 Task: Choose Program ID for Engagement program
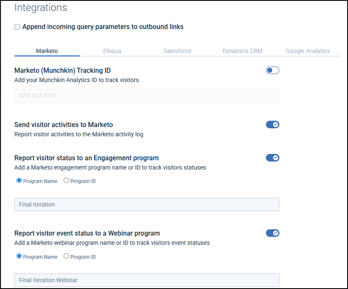pyautogui.click(x=66, y=180)
